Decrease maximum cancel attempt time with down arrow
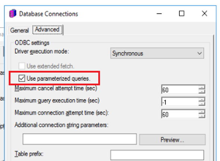 tap(202, 91)
